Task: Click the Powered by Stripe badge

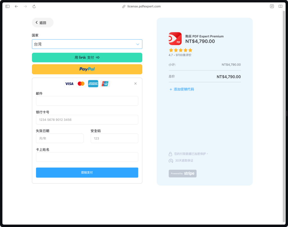Action: point(183,173)
